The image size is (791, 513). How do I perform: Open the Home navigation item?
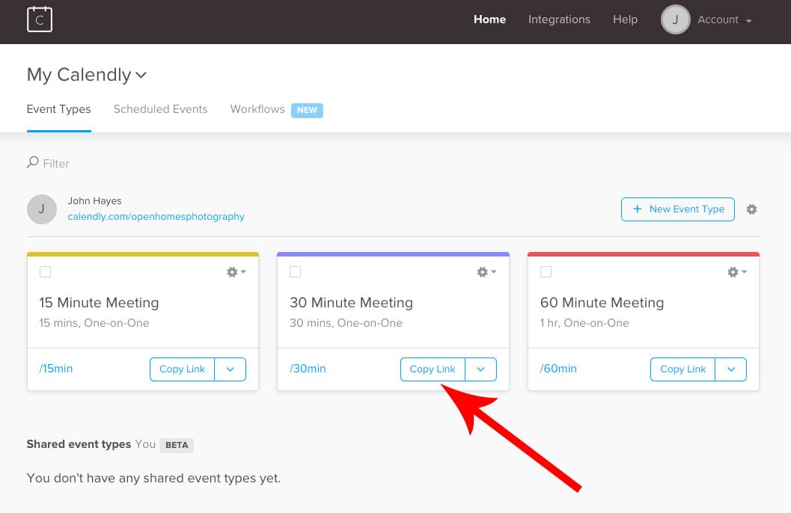489,19
